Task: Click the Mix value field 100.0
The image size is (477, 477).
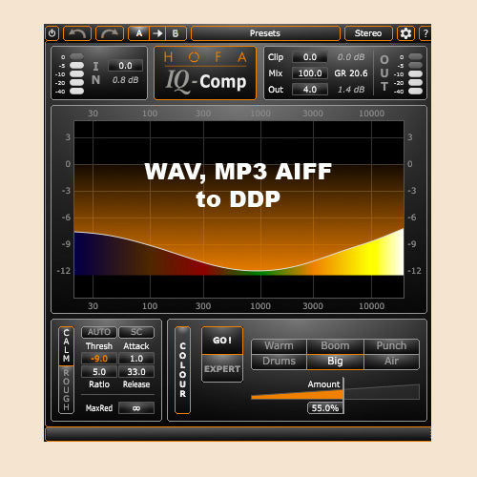Action: [x=310, y=73]
